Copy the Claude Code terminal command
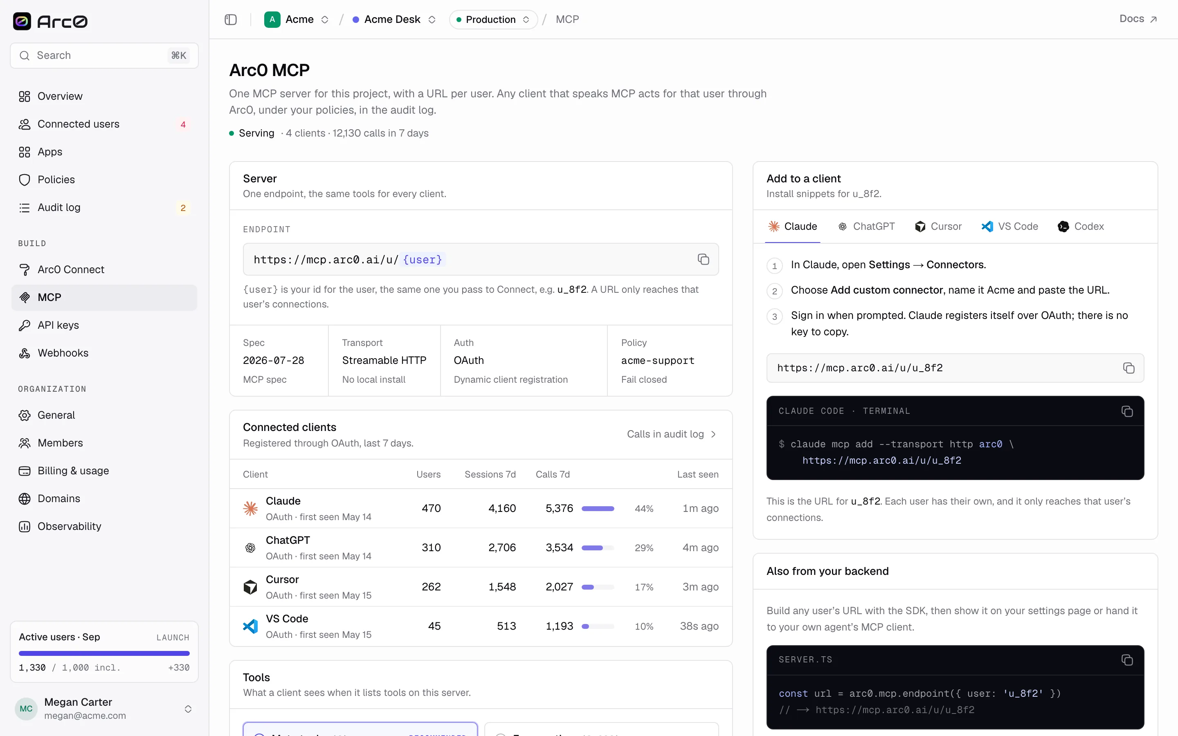This screenshot has height=736, width=1178. click(1127, 411)
